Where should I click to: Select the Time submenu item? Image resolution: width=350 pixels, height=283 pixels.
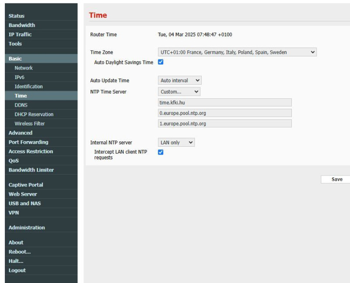click(41, 96)
